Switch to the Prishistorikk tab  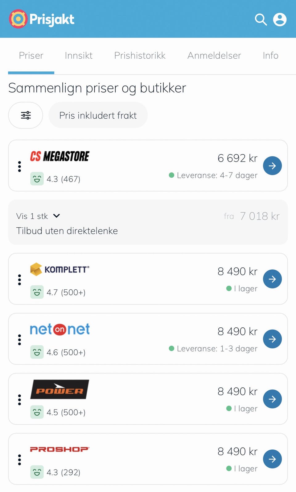pos(140,56)
